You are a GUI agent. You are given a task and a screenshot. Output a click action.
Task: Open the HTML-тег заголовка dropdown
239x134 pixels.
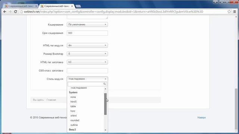click(87, 62)
